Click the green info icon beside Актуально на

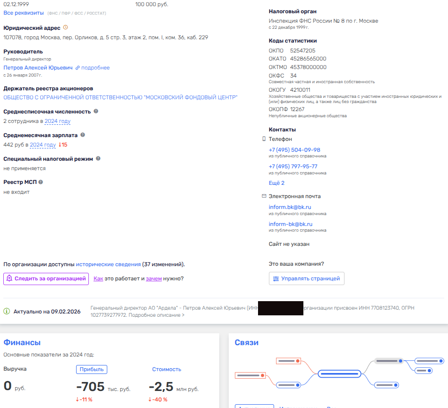click(7, 312)
